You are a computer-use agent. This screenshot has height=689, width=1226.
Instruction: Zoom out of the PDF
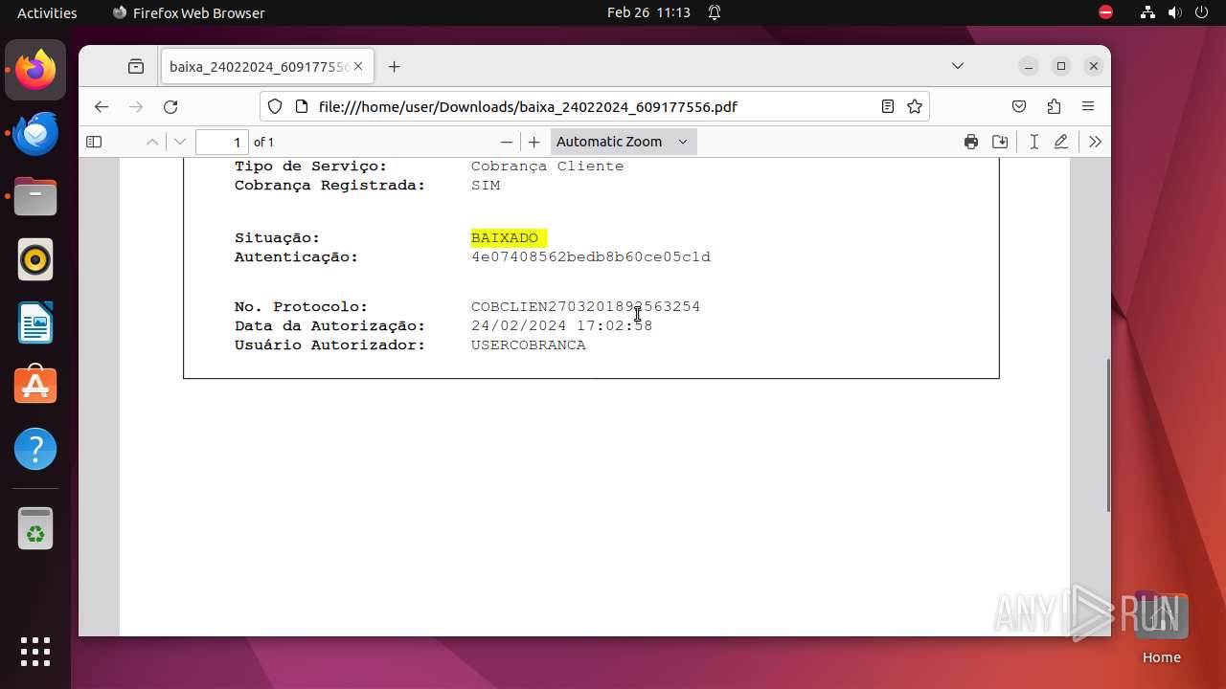coord(507,142)
